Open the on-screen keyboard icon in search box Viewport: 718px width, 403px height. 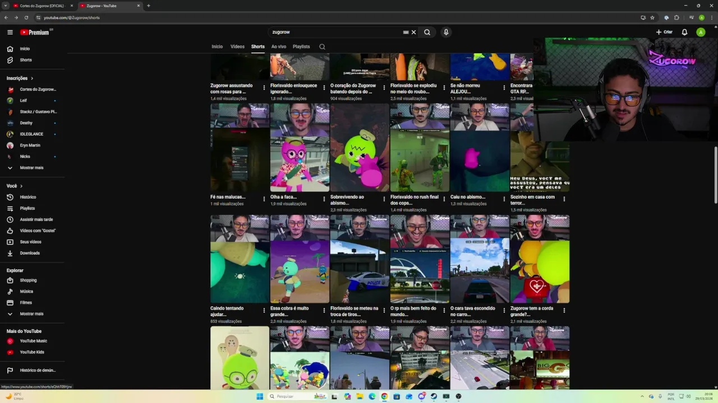406,32
